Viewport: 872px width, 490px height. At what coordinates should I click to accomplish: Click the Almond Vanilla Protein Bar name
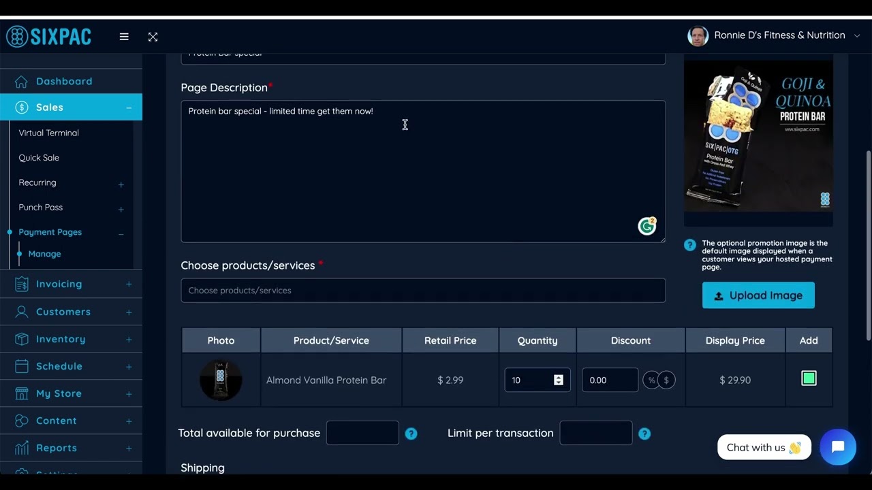tap(326, 380)
